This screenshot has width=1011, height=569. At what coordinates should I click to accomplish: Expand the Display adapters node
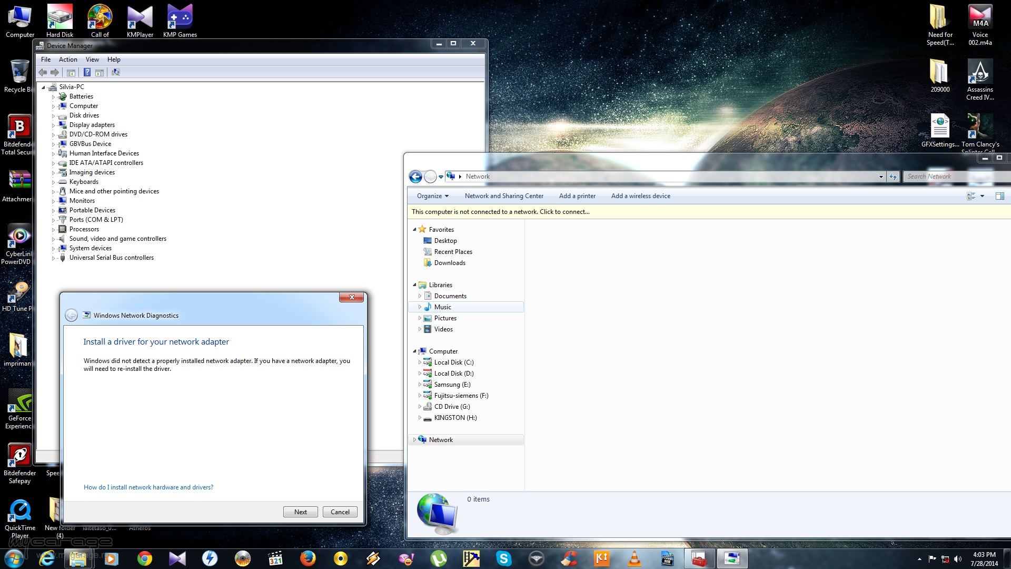tap(53, 125)
